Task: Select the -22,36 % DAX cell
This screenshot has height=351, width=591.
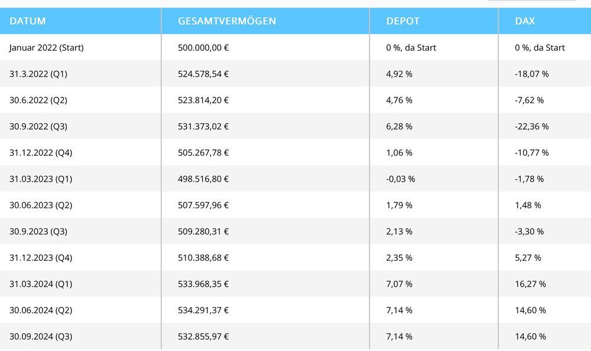Action: pos(531,126)
